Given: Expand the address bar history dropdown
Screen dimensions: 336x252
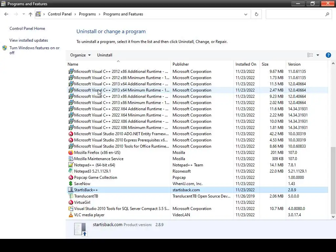Looking at the screenshot, I should pos(245,14).
